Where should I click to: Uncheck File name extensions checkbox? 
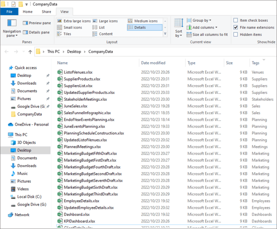pyautogui.click(x=236, y=27)
